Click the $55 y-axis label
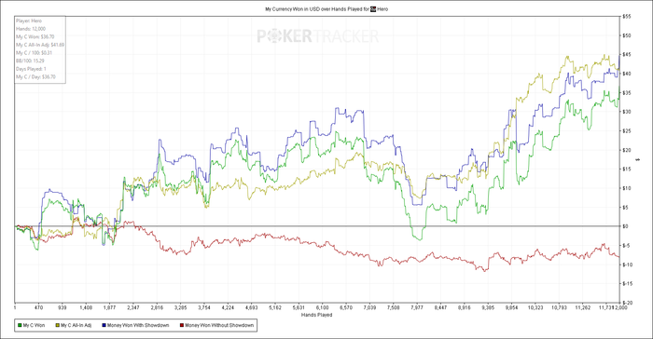Screen dimensions: 653x339 [x=626, y=17]
